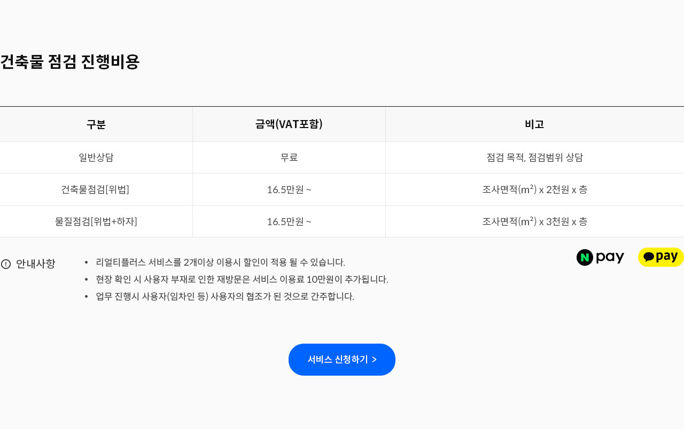
Task: Click the Naver Pay logo
Action: (600, 257)
